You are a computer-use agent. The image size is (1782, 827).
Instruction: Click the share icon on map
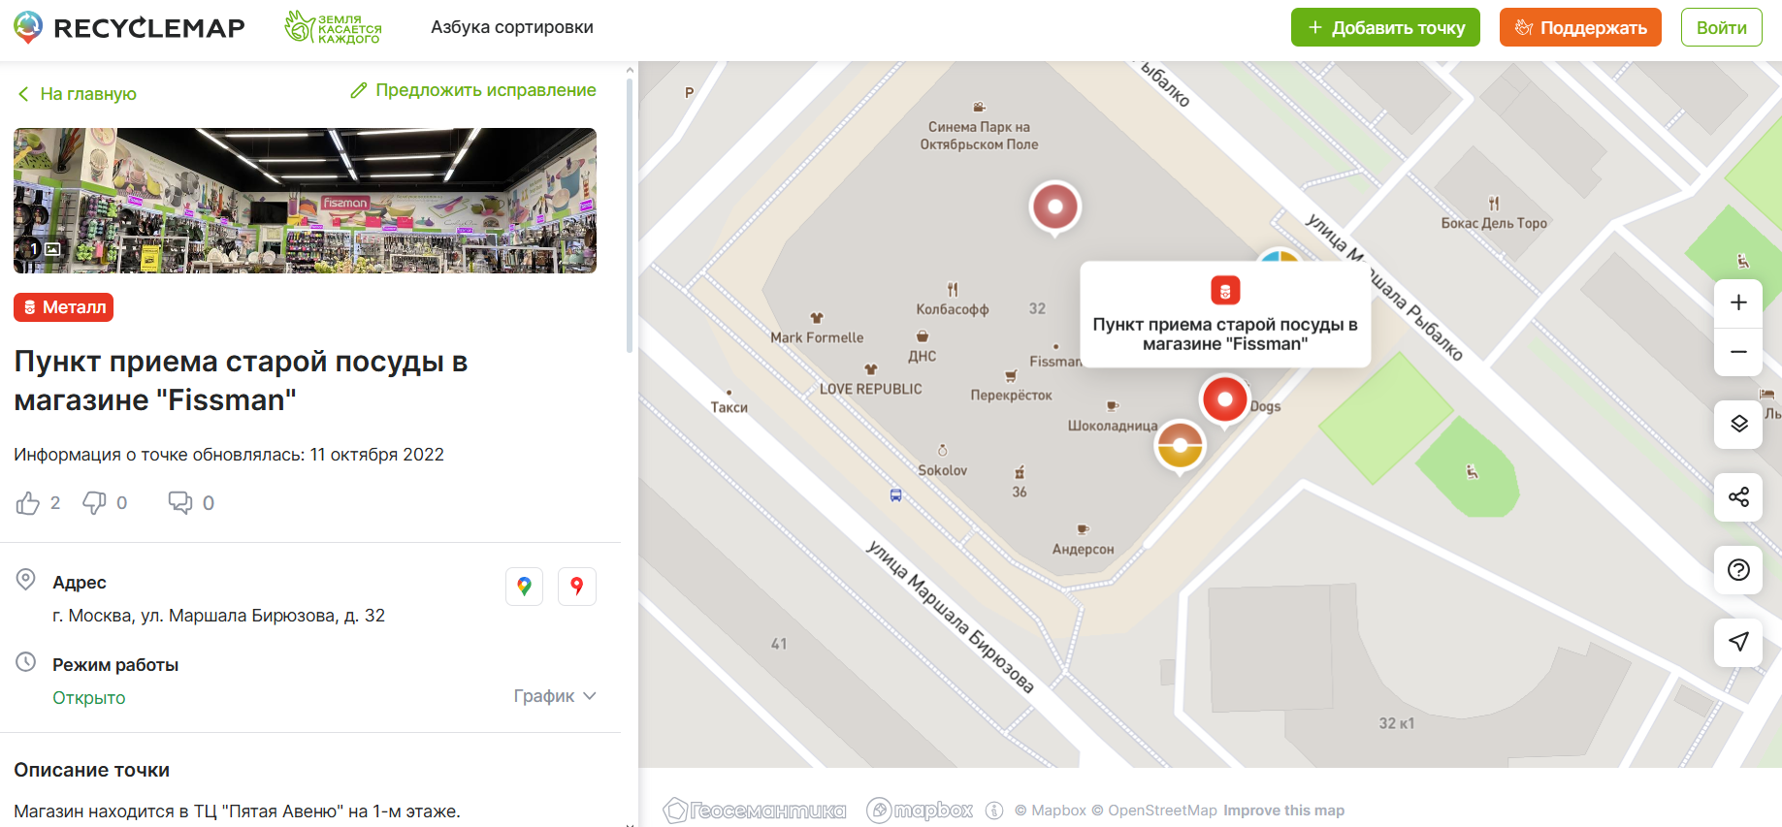[x=1738, y=497]
